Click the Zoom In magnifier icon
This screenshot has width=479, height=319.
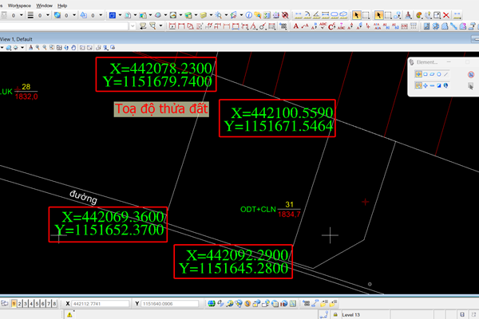[38, 48]
